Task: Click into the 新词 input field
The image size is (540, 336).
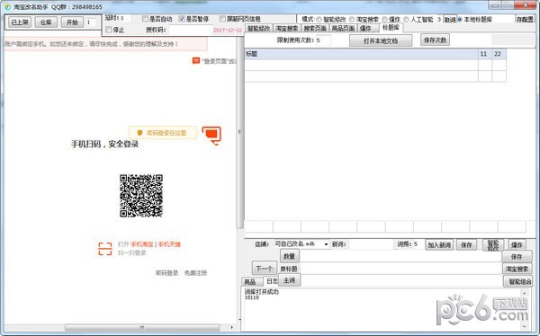Action: pyautogui.click(x=371, y=244)
